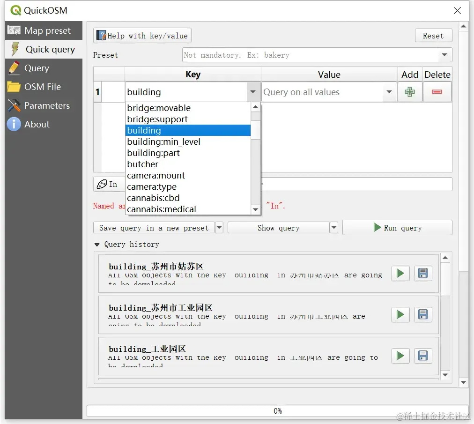Click the Value column header
The height and width of the screenshot is (424, 474).
coord(329,74)
